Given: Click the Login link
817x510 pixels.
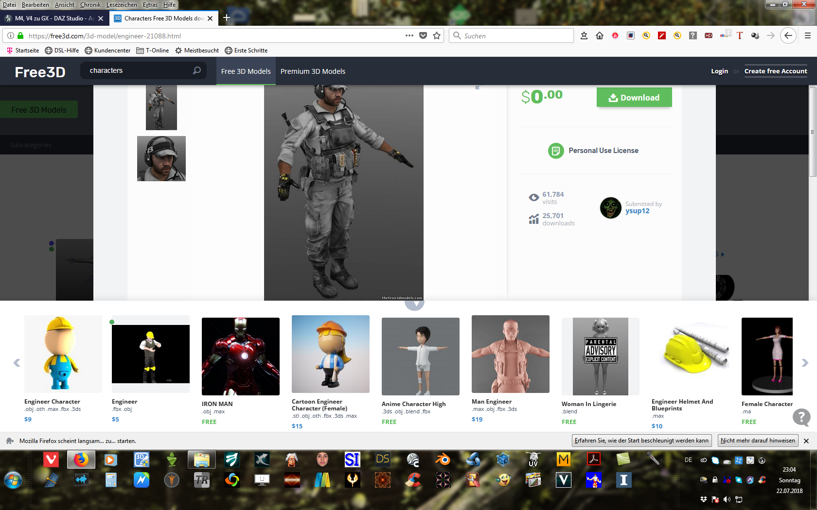Looking at the screenshot, I should (x=719, y=71).
